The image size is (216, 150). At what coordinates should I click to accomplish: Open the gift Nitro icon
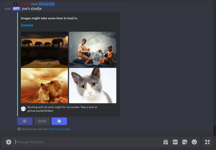[166, 142]
